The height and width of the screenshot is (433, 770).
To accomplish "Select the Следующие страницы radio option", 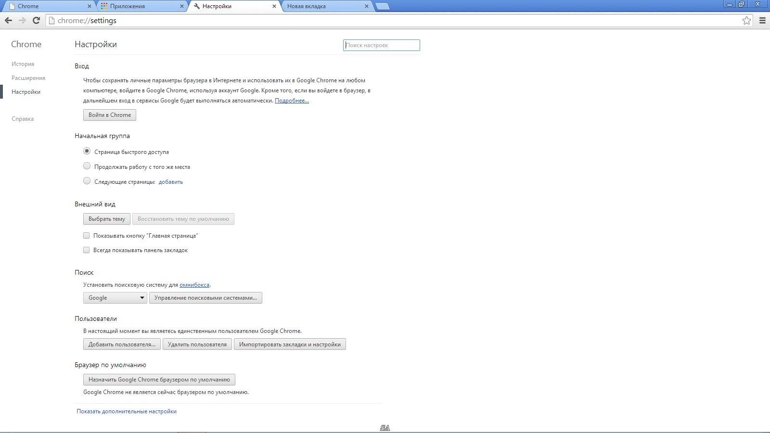I will (x=87, y=181).
